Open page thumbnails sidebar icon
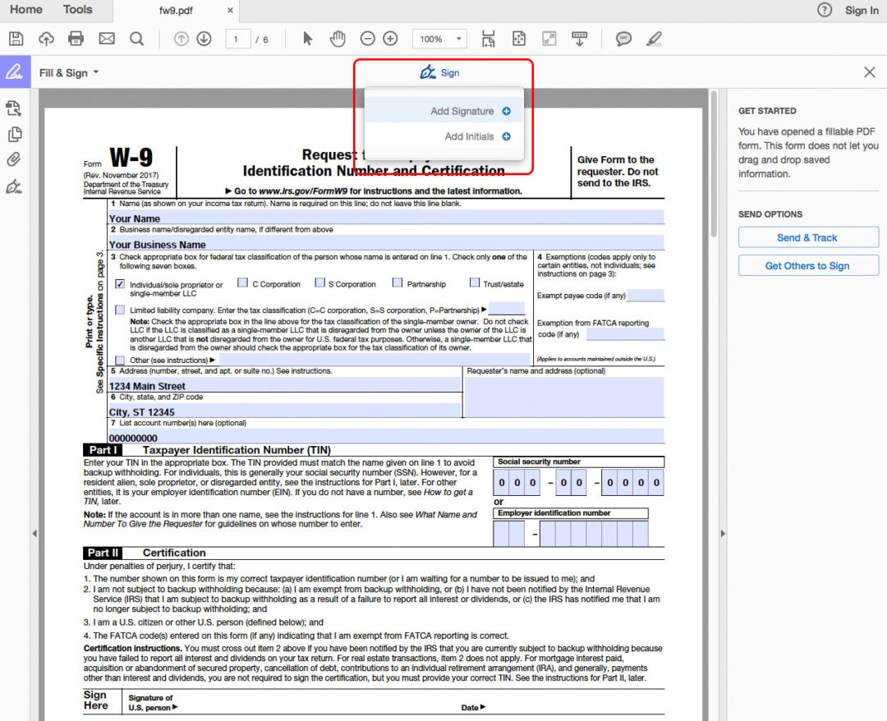Image resolution: width=887 pixels, height=721 pixels. [x=15, y=134]
